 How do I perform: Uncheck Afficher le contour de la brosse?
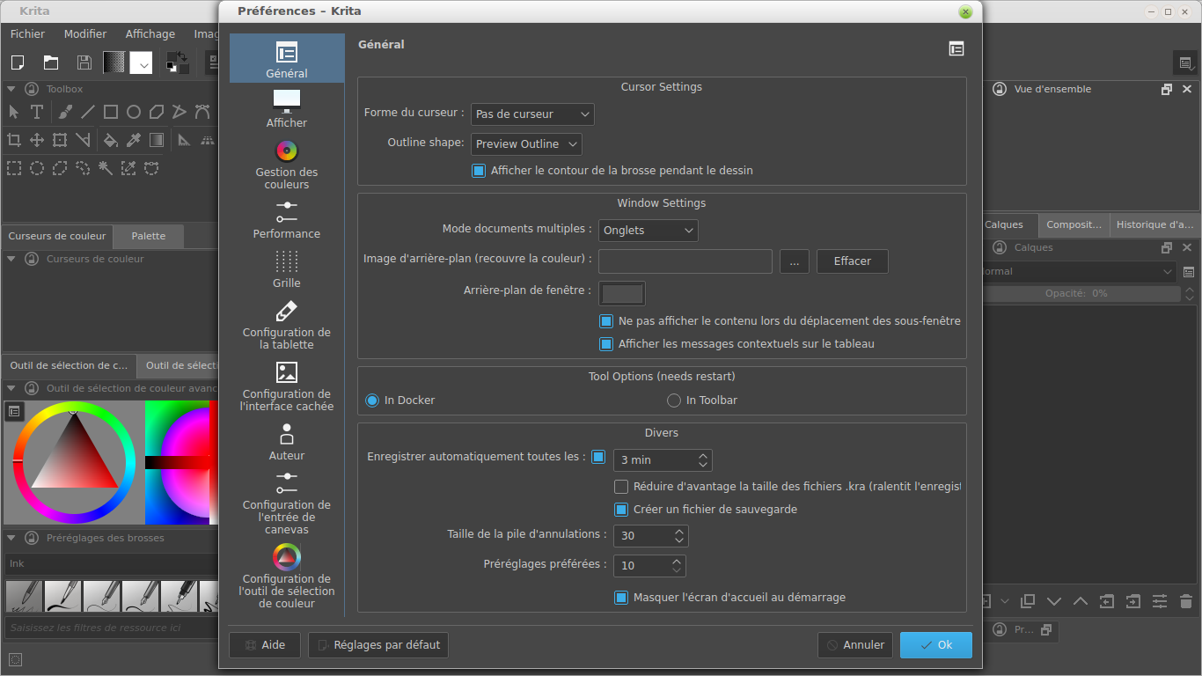pyautogui.click(x=479, y=171)
